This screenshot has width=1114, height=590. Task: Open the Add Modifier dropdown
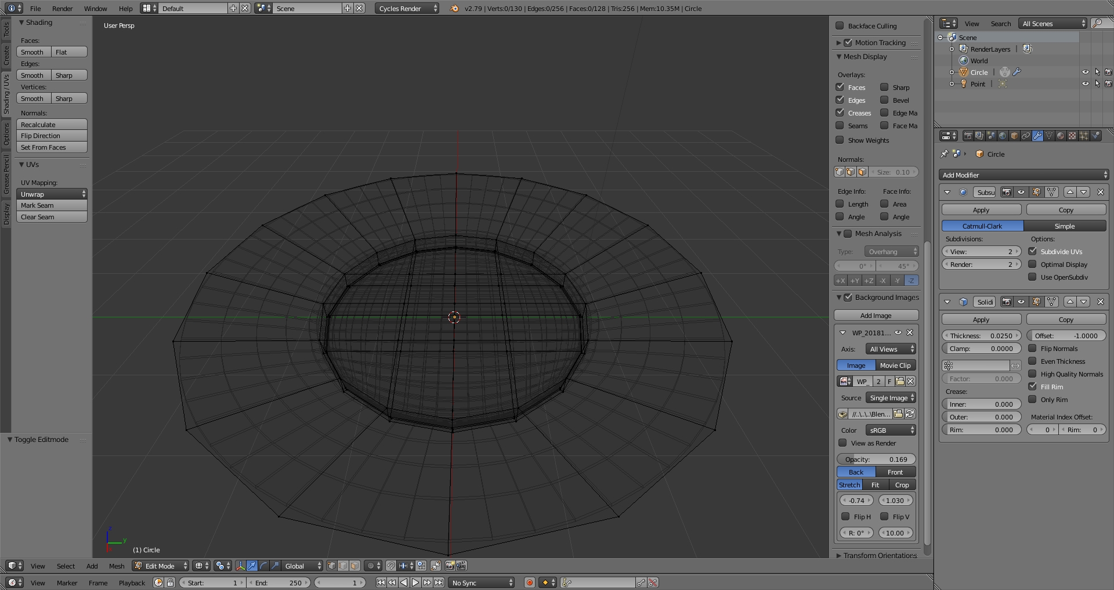click(1023, 175)
